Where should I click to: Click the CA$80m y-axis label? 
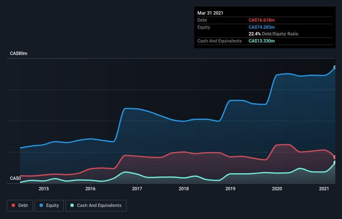click(x=19, y=53)
